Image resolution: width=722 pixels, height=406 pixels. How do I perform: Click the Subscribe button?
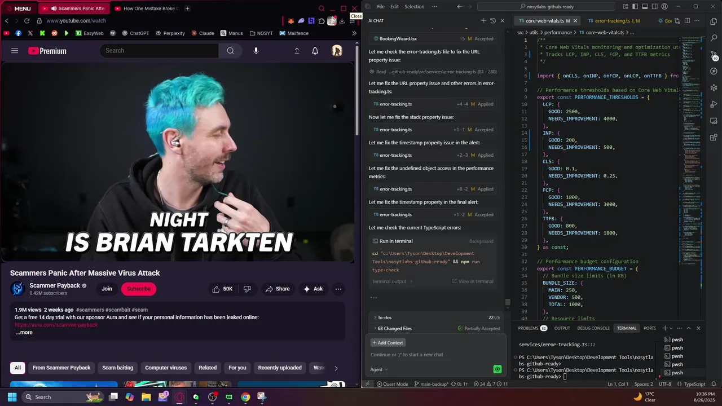139,289
